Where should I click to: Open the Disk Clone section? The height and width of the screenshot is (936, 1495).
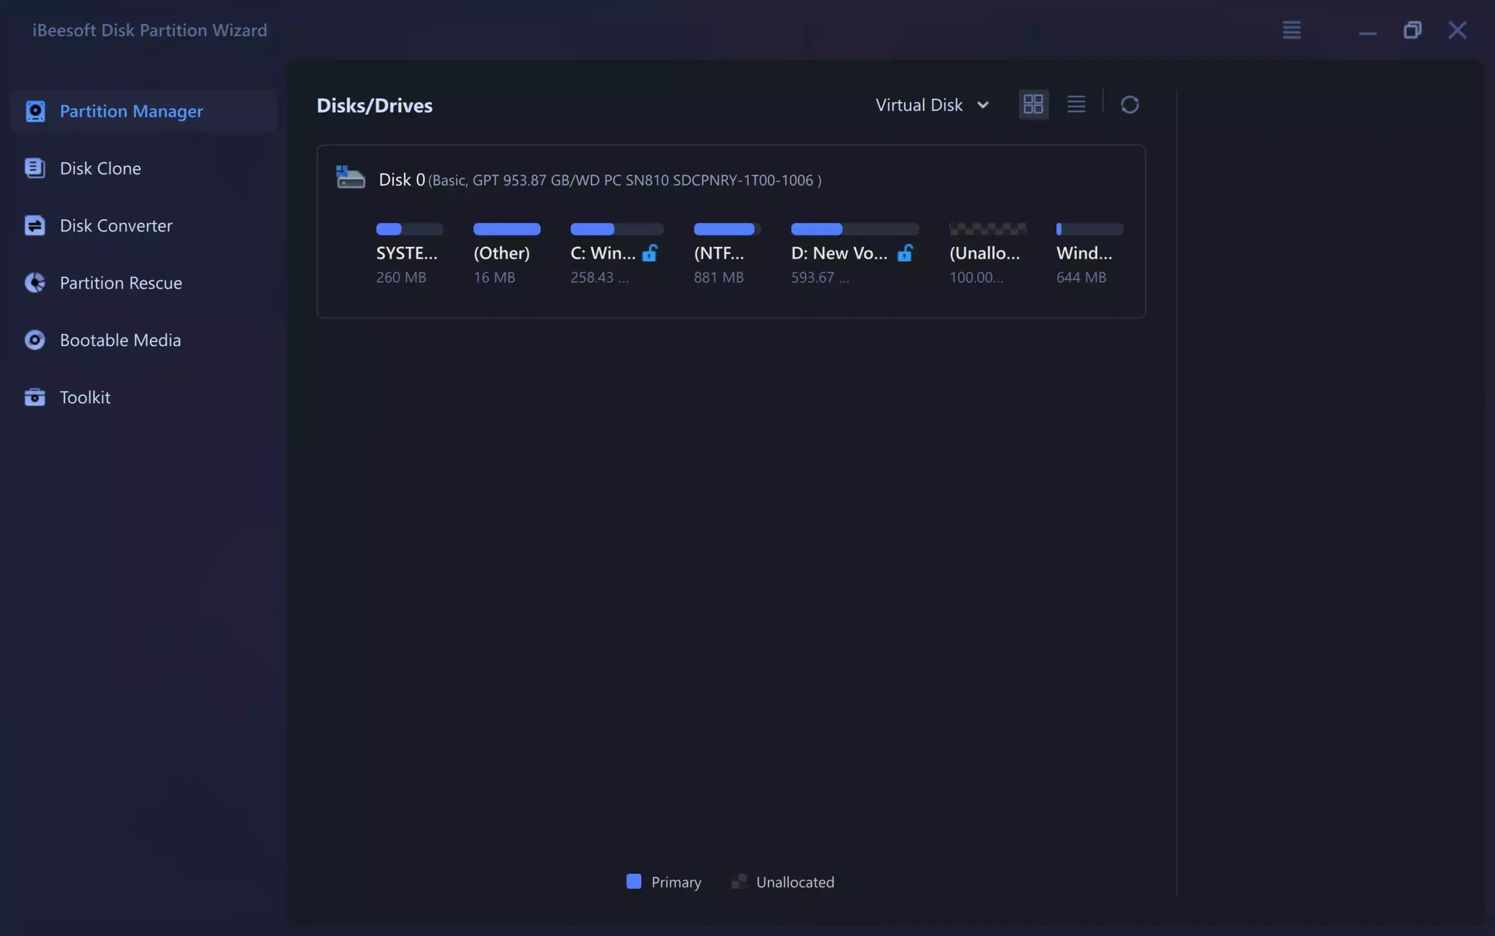click(143, 169)
